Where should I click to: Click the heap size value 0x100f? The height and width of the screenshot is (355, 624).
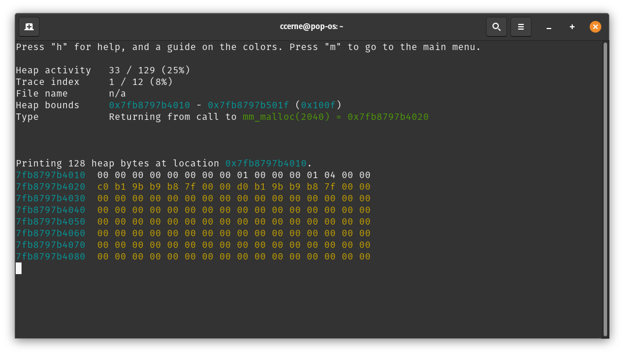coord(318,105)
